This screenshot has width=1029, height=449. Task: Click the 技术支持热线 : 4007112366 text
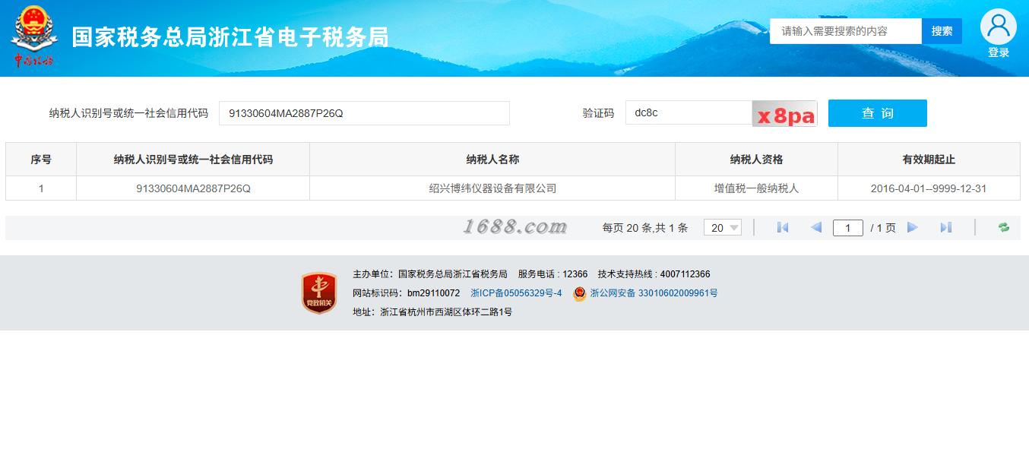(x=654, y=274)
